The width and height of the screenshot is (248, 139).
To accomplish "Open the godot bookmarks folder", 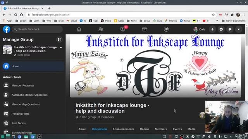I will tap(21, 20).
